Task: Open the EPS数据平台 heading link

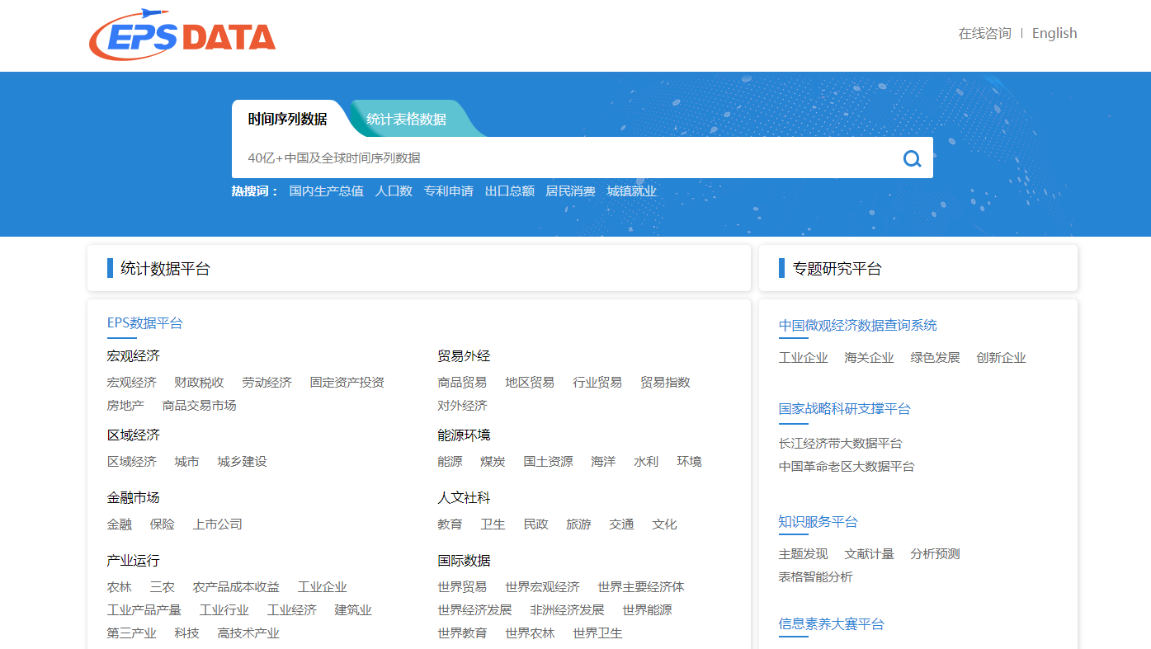Action: coord(144,323)
